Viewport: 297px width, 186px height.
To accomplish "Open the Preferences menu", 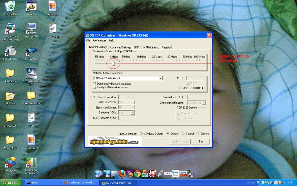I will [x=99, y=40].
